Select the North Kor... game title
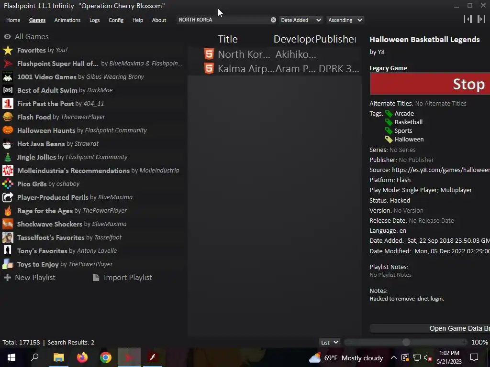The height and width of the screenshot is (367, 490). pyautogui.click(x=244, y=54)
